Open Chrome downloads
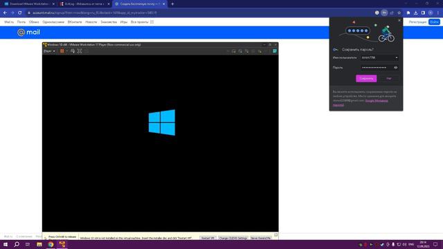 [x=415, y=12]
